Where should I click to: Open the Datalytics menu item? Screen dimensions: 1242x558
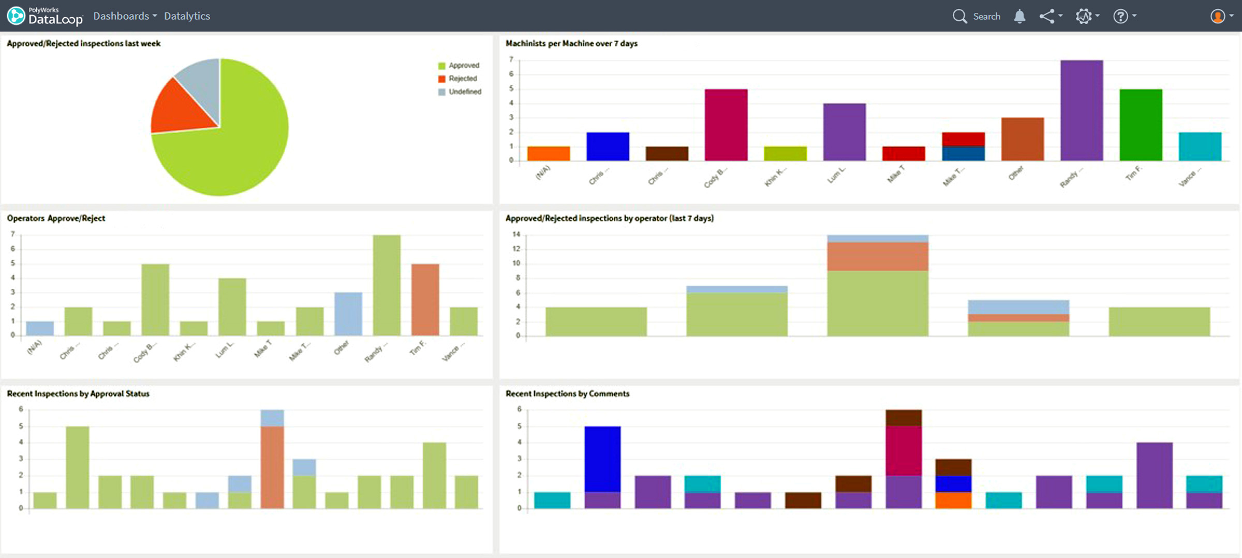click(x=187, y=16)
